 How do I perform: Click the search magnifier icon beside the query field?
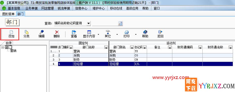[120, 23]
